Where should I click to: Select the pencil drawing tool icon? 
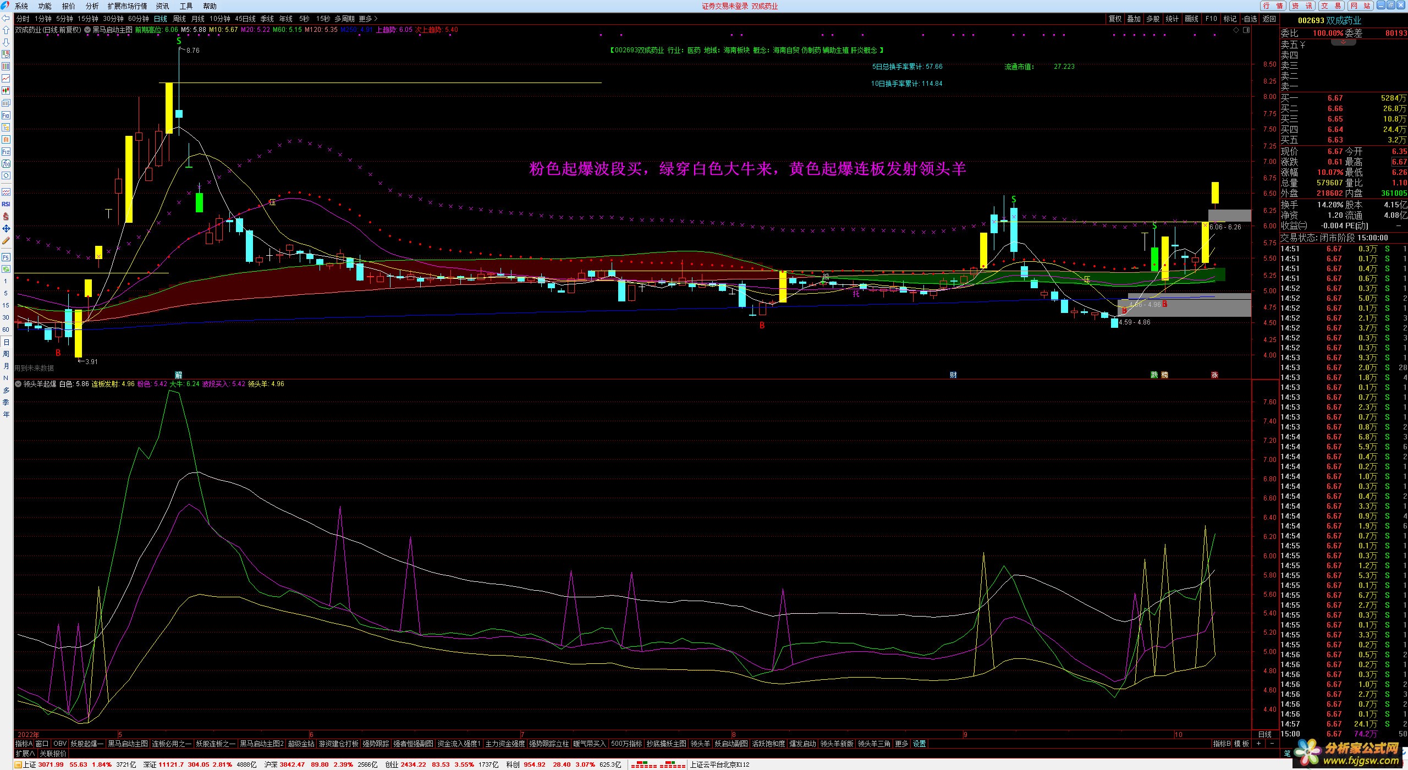pos(6,240)
